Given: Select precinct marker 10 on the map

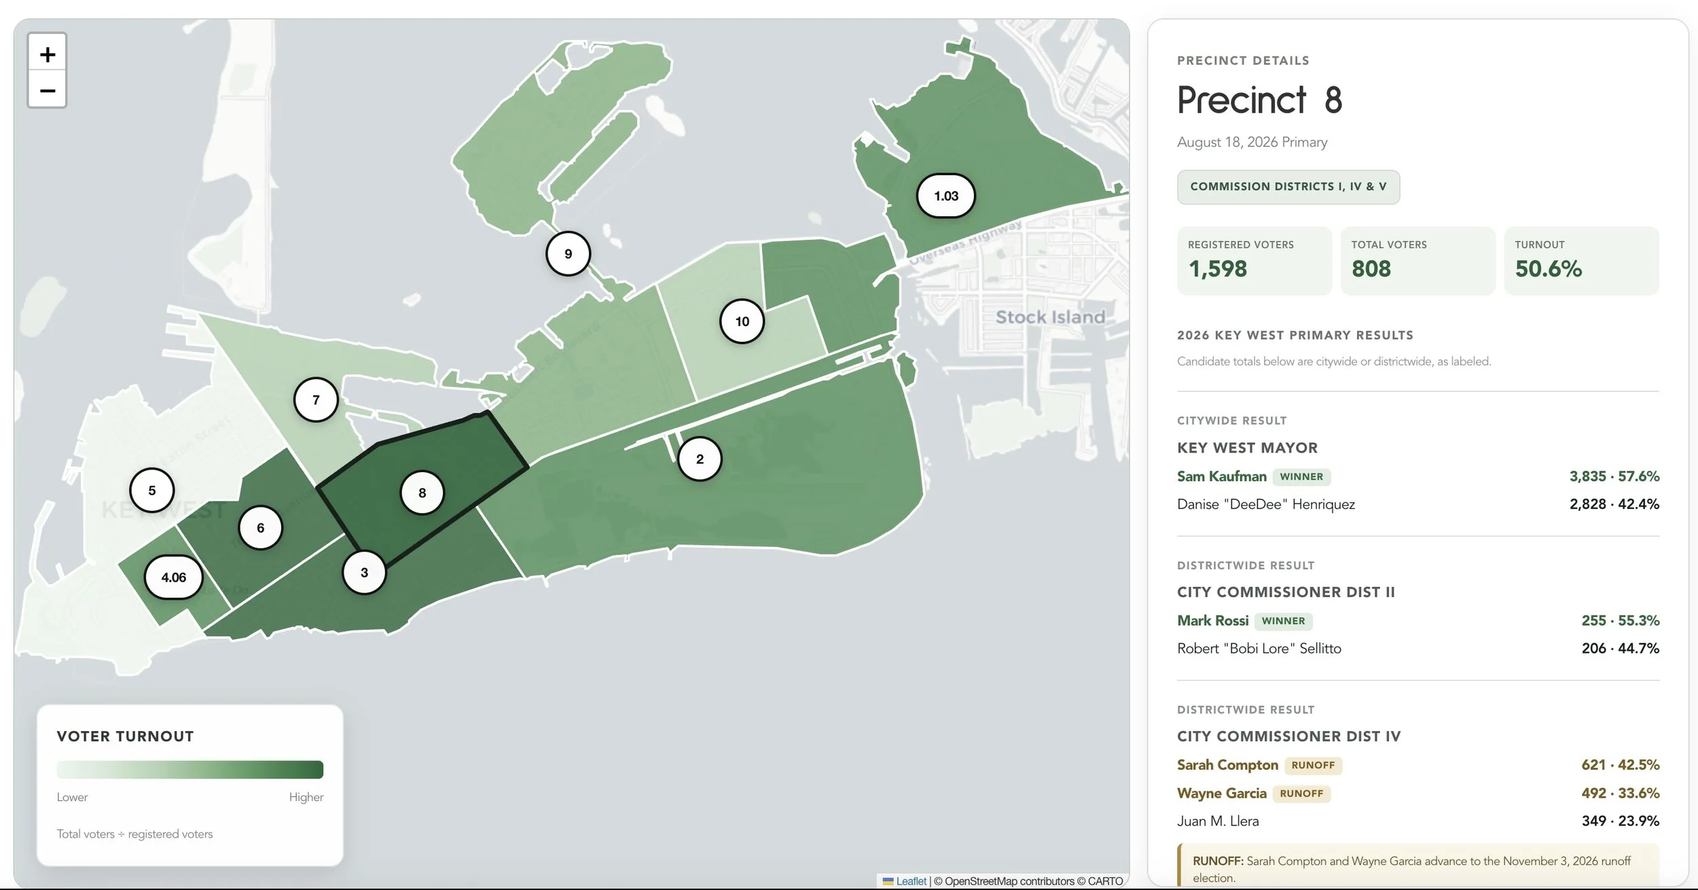Looking at the screenshot, I should (742, 321).
